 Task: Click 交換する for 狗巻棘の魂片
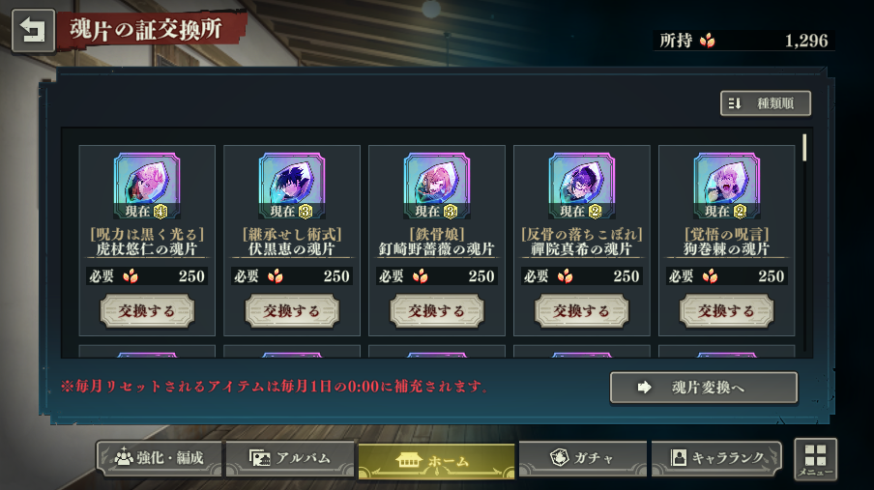click(x=726, y=311)
